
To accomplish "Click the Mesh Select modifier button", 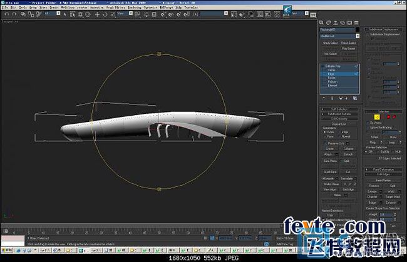I will coord(330,43).
